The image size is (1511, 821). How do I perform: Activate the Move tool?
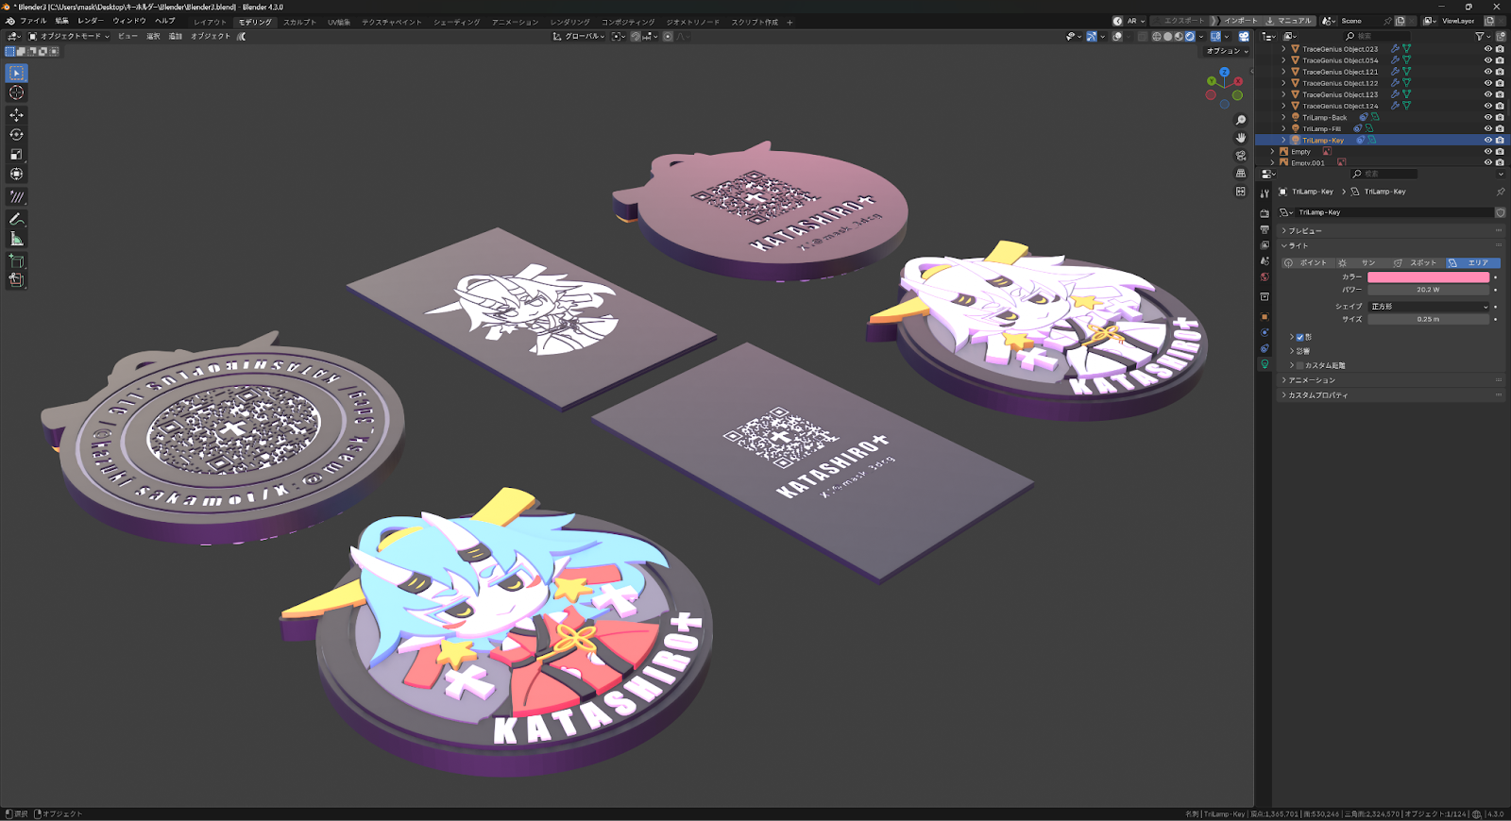[16, 115]
